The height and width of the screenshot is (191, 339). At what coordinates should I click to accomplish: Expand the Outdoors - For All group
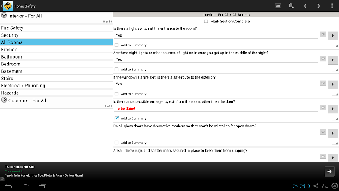point(4,100)
